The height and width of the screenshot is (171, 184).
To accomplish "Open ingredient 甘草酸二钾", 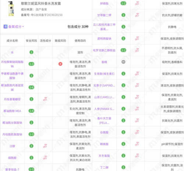I will [x=104, y=15].
